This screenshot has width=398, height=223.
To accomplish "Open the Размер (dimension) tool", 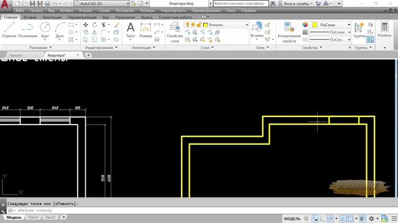I will click(x=146, y=30).
